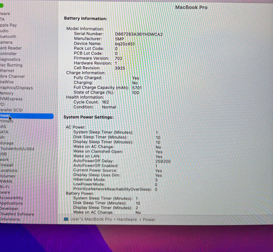
Task: Click the Firmware Version value 702
Action: click(x=119, y=59)
